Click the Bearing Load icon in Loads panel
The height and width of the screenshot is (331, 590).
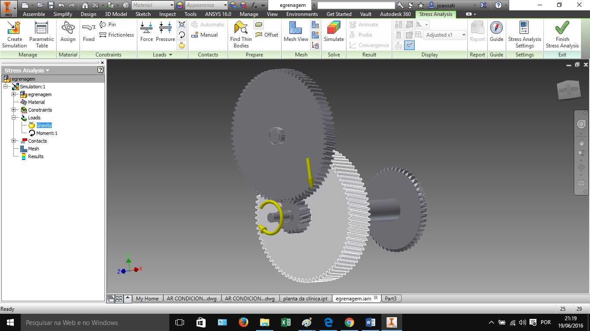tap(182, 25)
